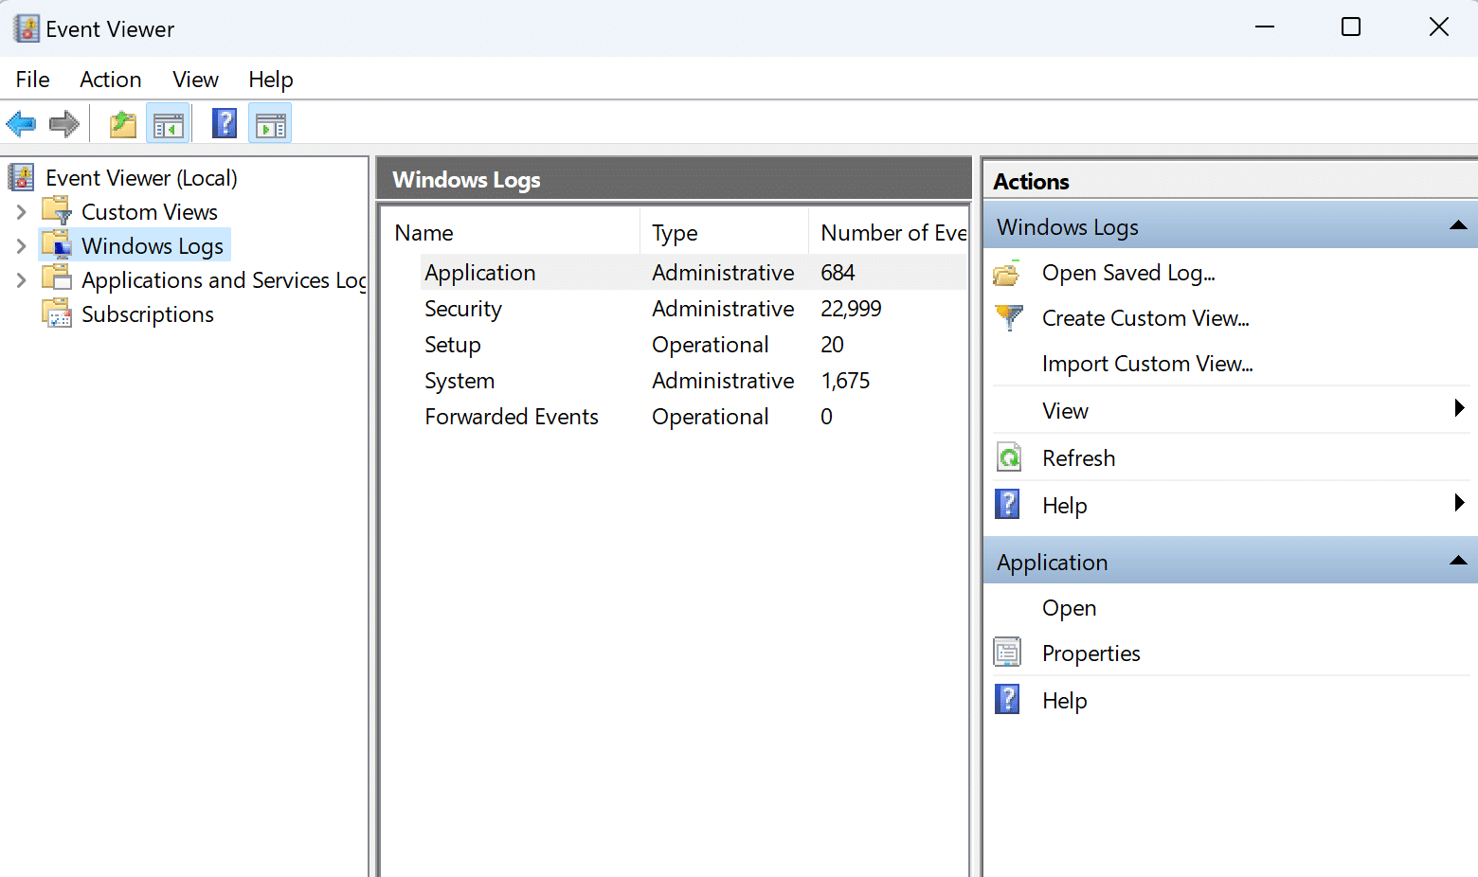
Task: Click the Properties icon in Actions pane
Action: point(1007,653)
